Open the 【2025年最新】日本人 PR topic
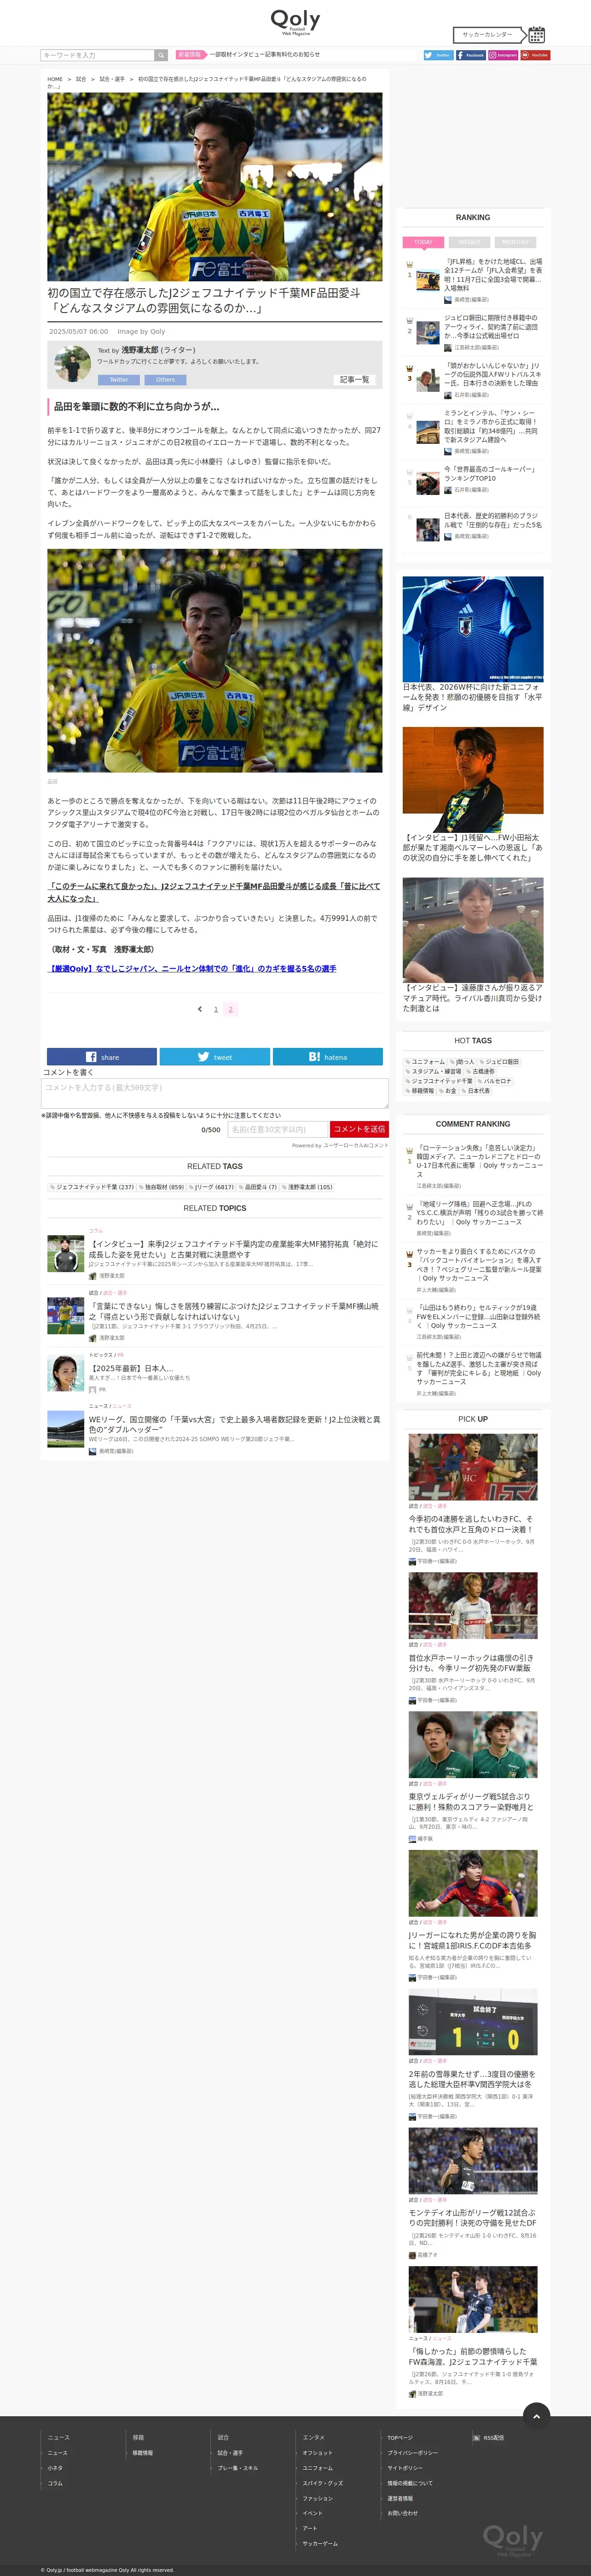The width and height of the screenshot is (591, 2576). point(131,1368)
